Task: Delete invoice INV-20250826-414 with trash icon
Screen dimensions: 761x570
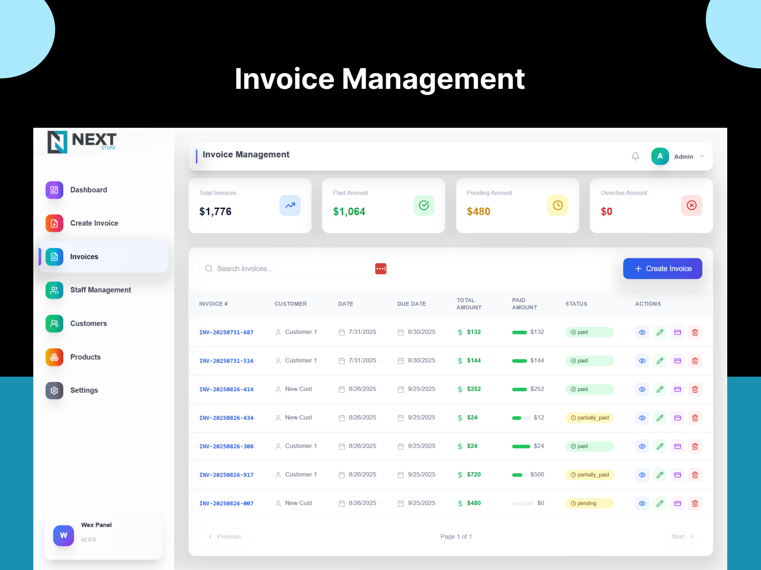Action: [695, 389]
